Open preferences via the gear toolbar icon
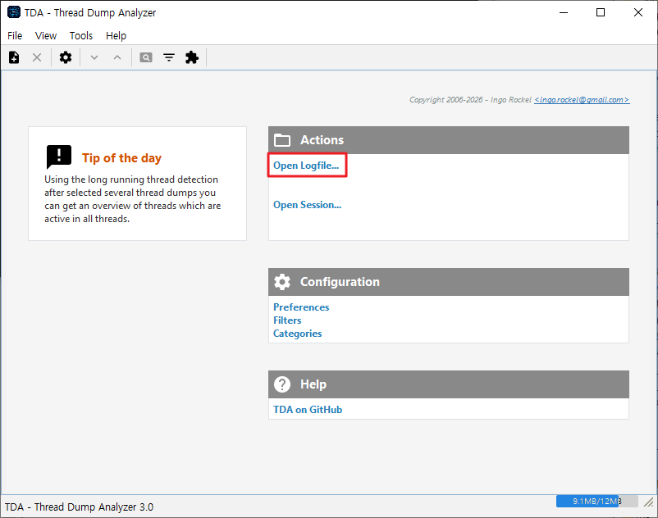Viewport: 658px width, 518px height. pos(66,57)
